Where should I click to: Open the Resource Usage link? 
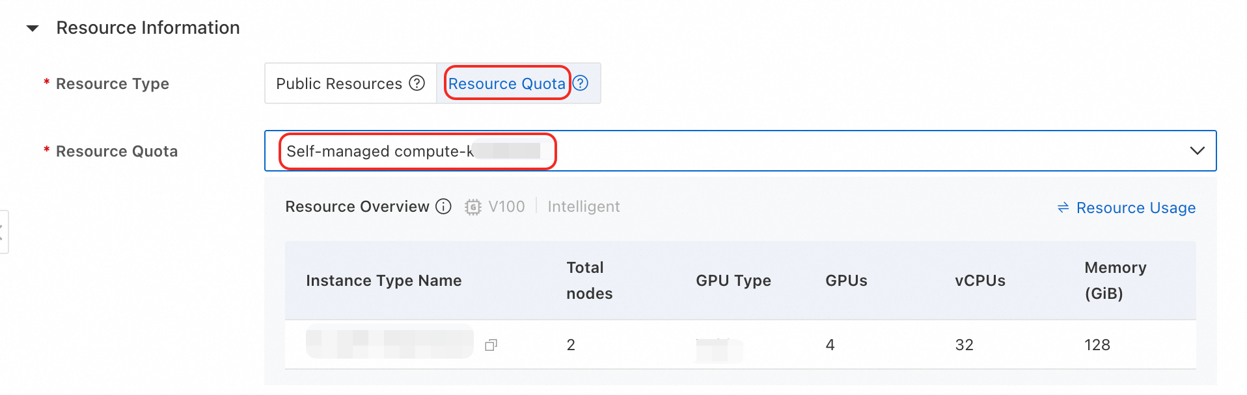(x=1136, y=207)
